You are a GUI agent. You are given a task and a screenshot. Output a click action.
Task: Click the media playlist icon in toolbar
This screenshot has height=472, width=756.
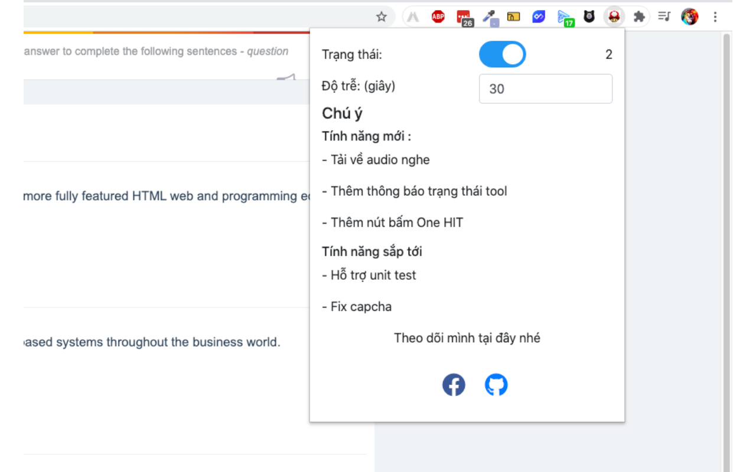click(x=664, y=17)
